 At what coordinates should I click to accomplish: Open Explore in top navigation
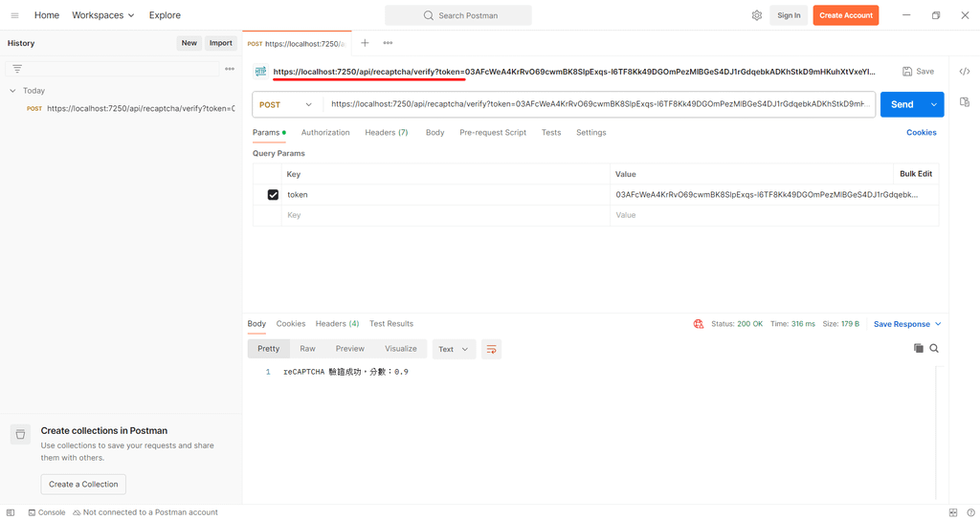(165, 15)
